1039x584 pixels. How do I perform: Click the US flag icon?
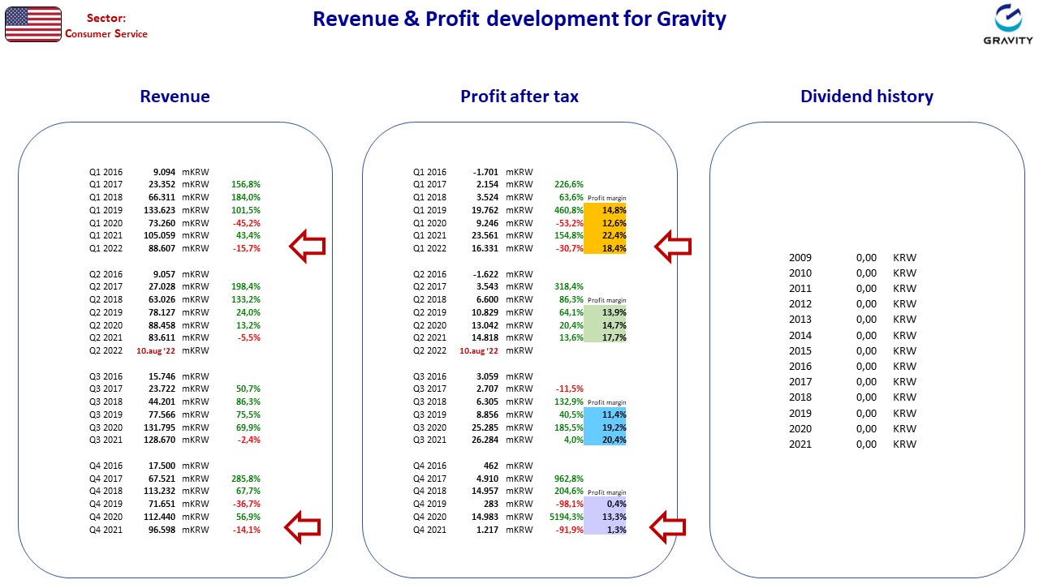tap(33, 24)
